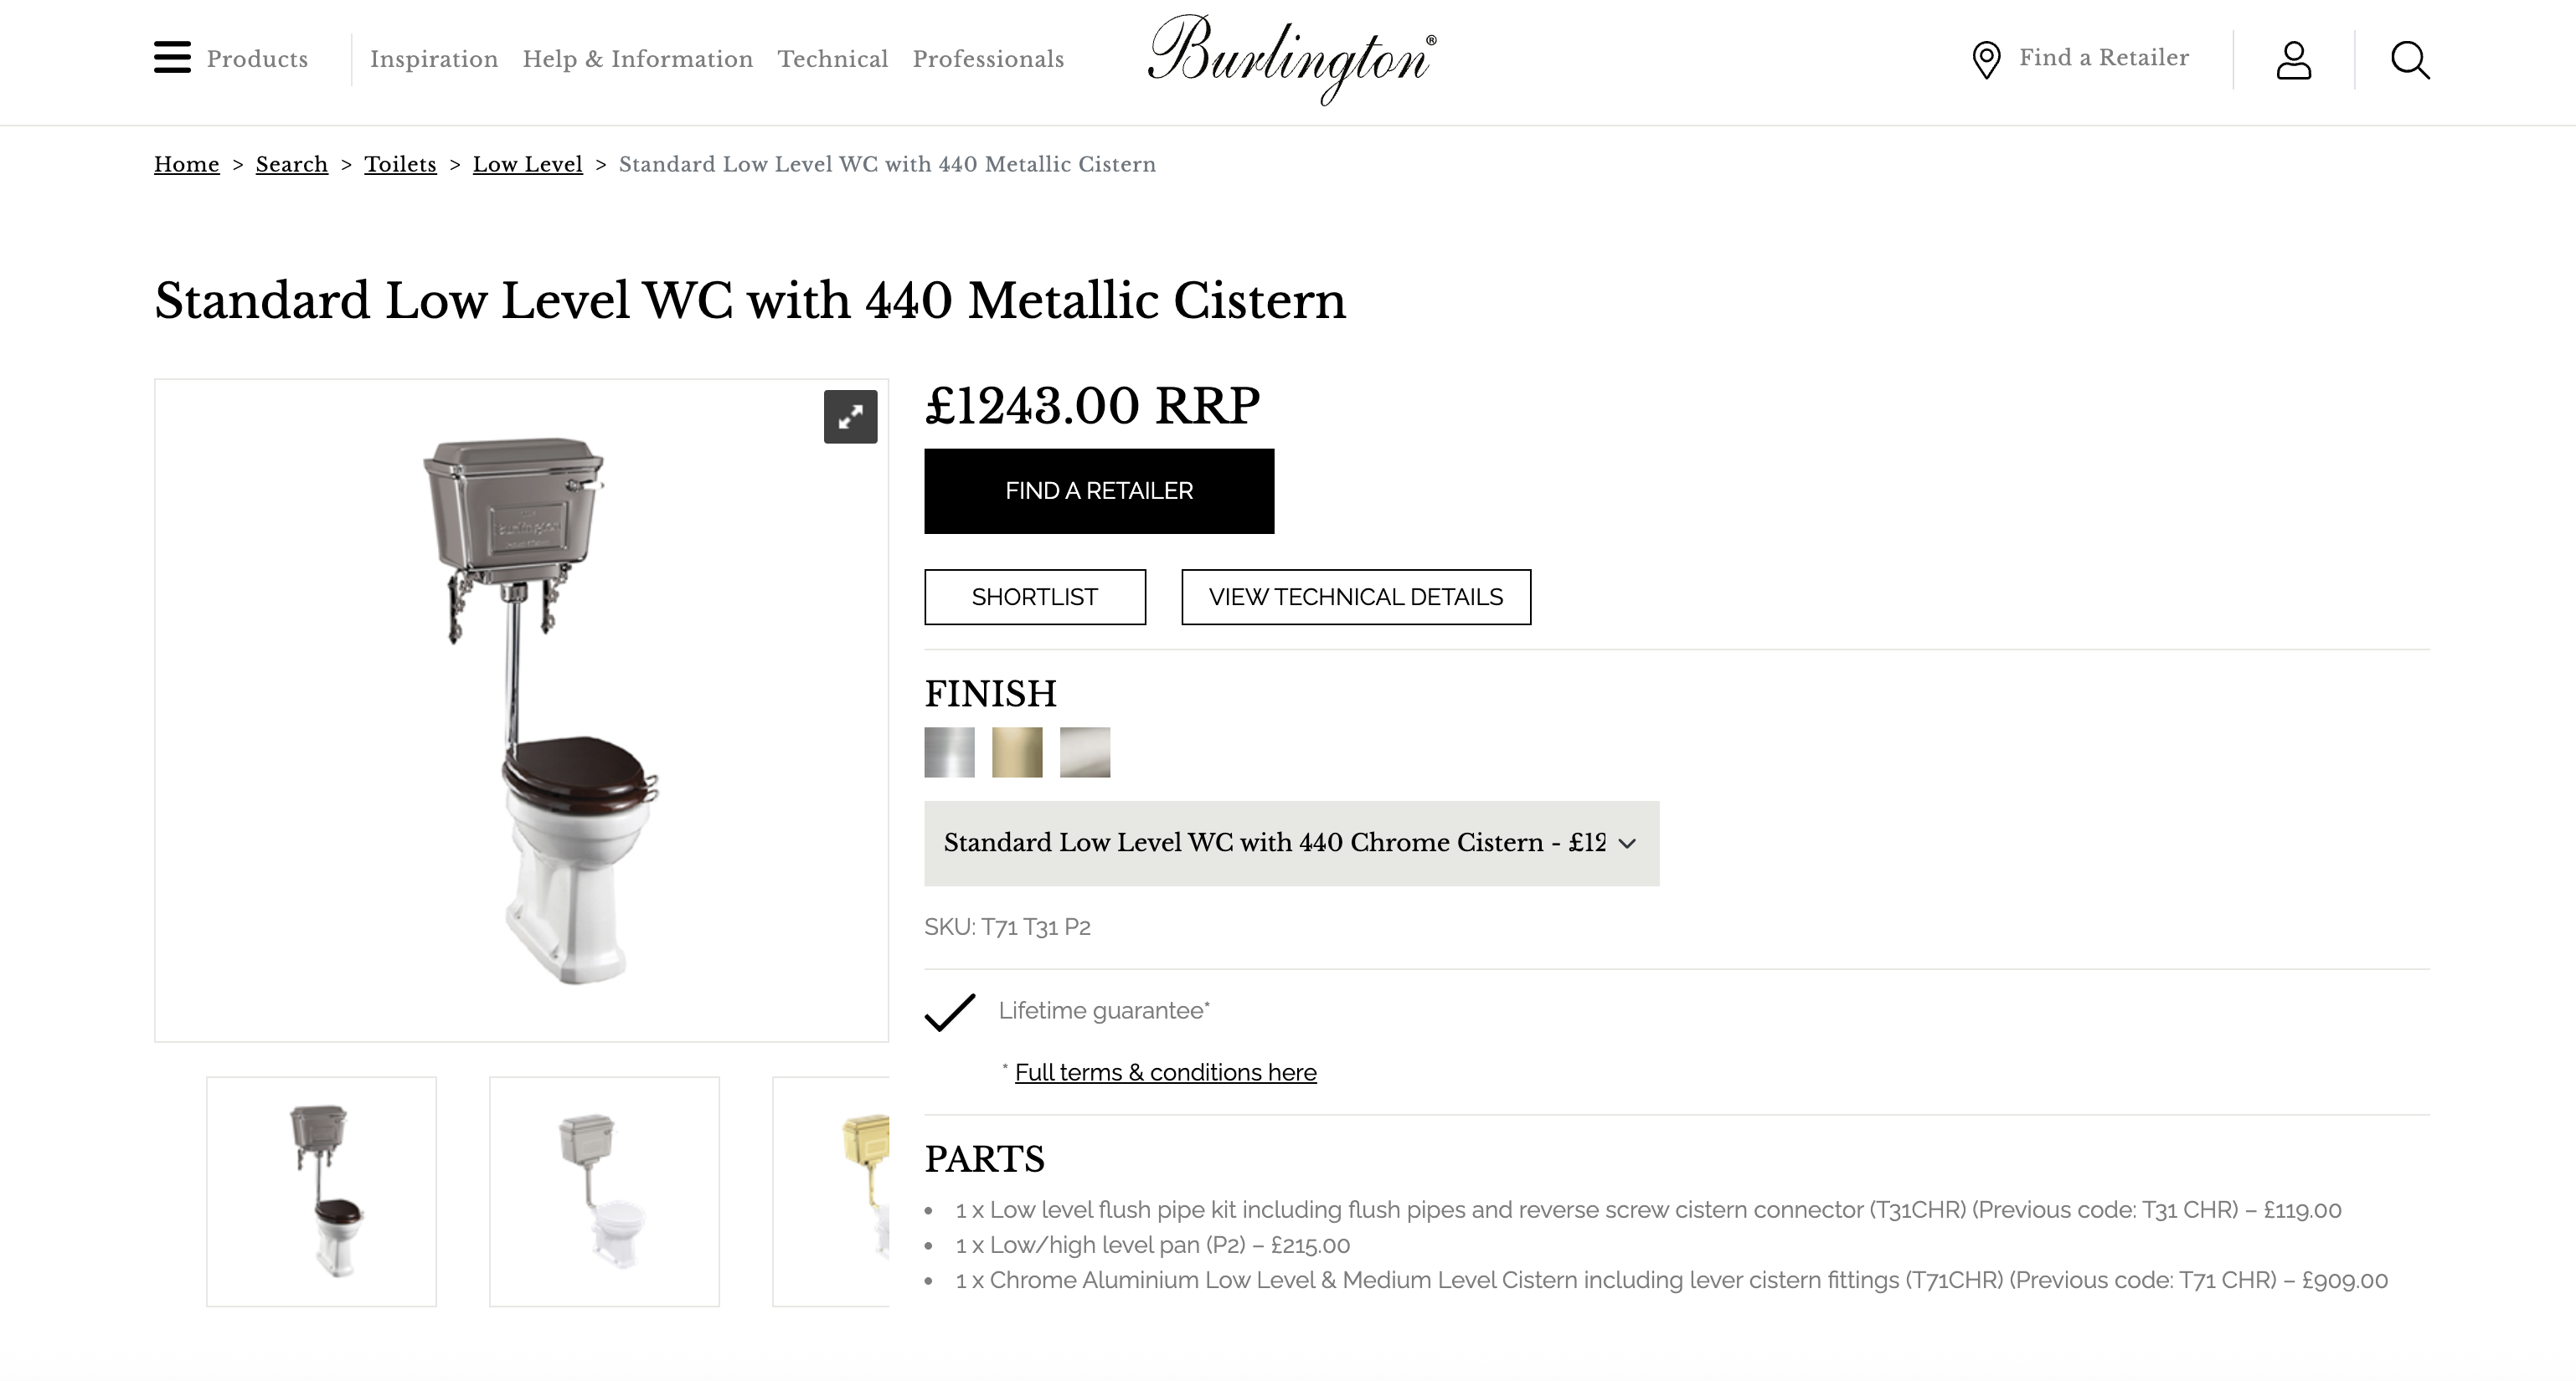
Task: Toggle the SHORTLIST option for this product
Action: (x=1035, y=597)
